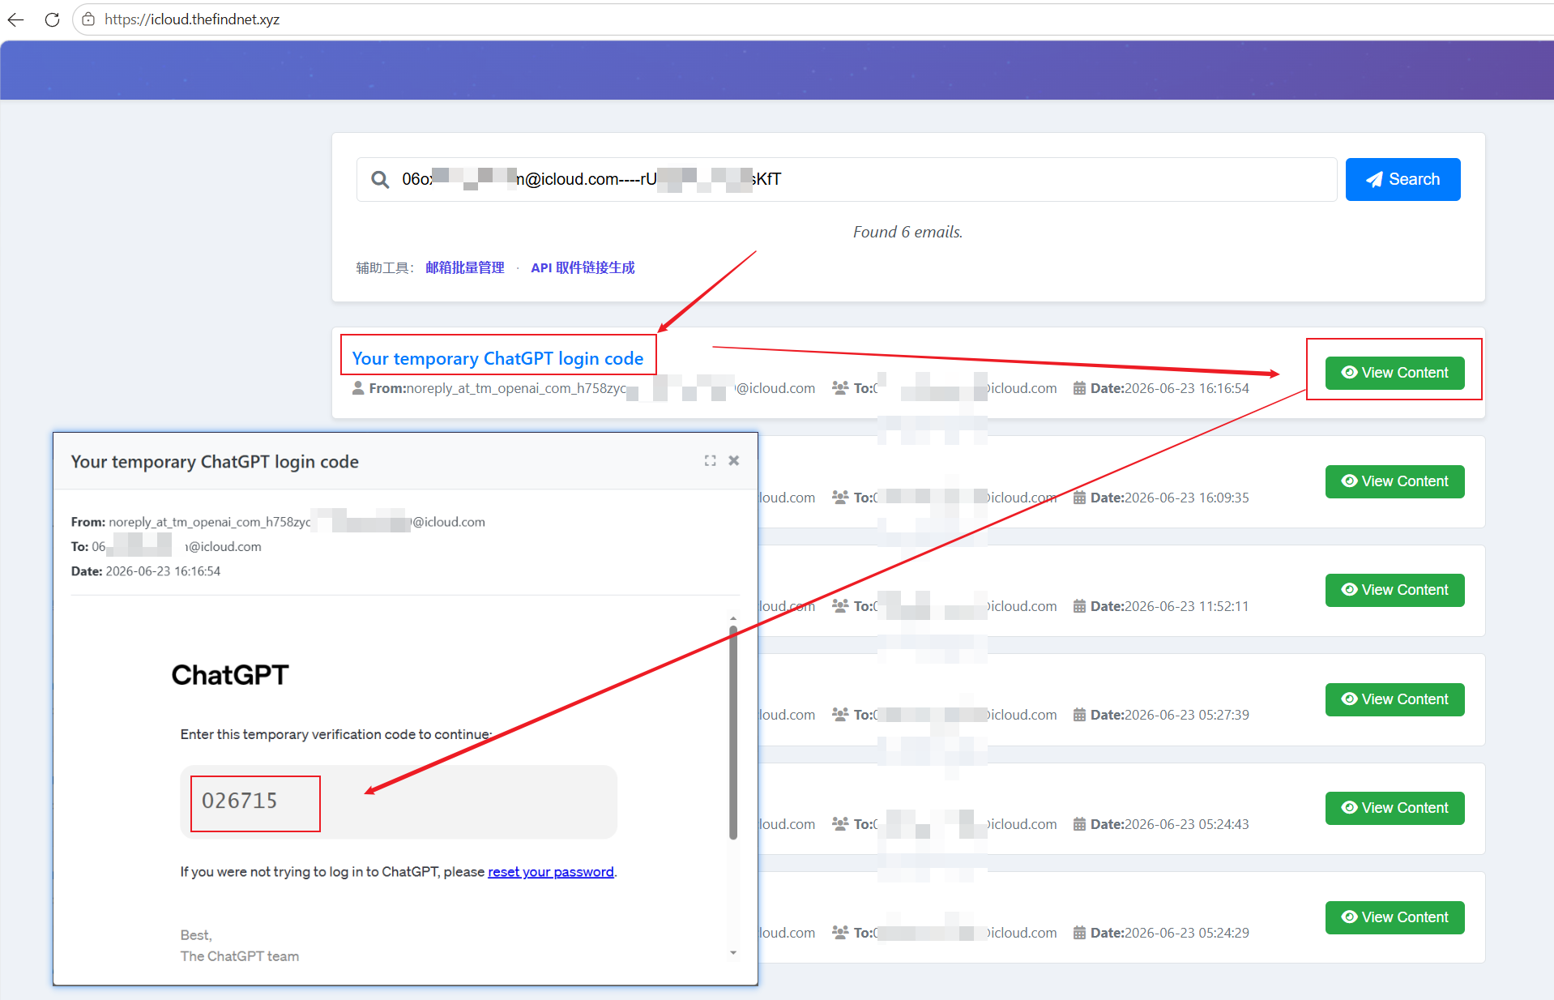Click the date text 2026-06-23 11:52:11
The image size is (1554, 1000).
tap(1186, 606)
